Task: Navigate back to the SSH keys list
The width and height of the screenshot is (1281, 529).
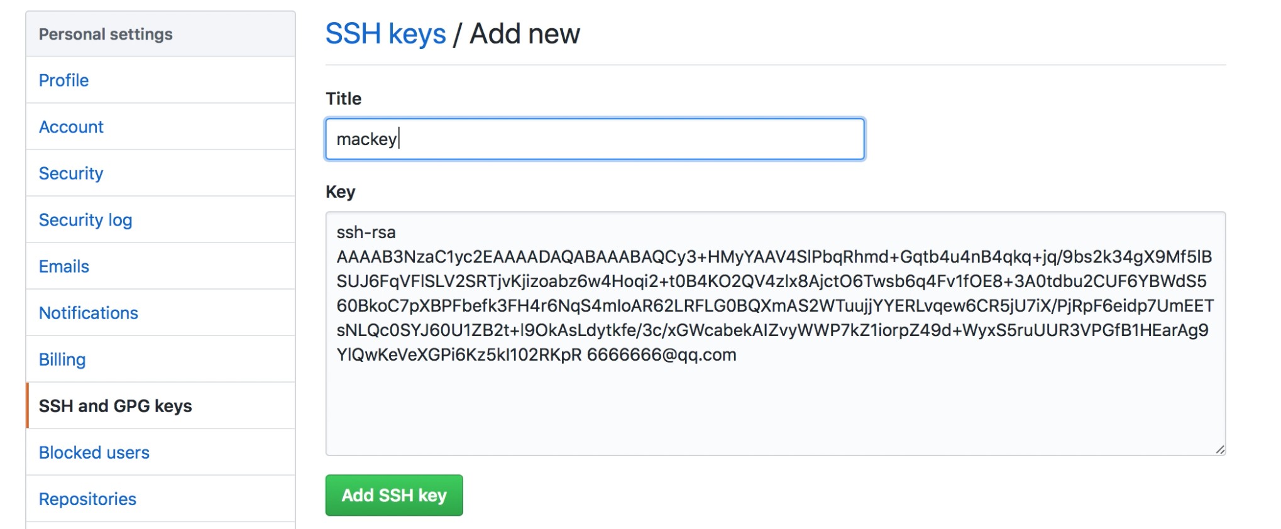Action: [x=385, y=34]
